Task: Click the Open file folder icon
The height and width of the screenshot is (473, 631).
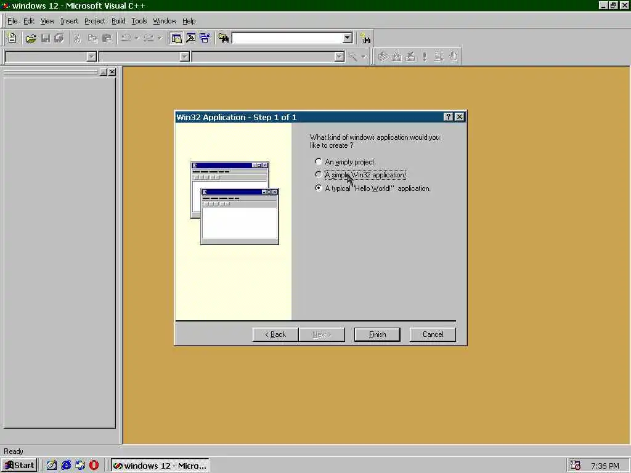Action: pyautogui.click(x=31, y=38)
